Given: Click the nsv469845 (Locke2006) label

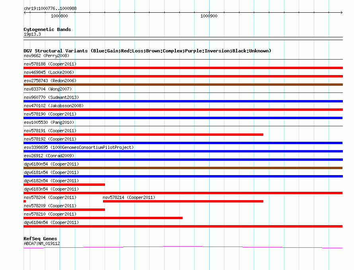Looking at the screenshot, I should coord(49,72).
